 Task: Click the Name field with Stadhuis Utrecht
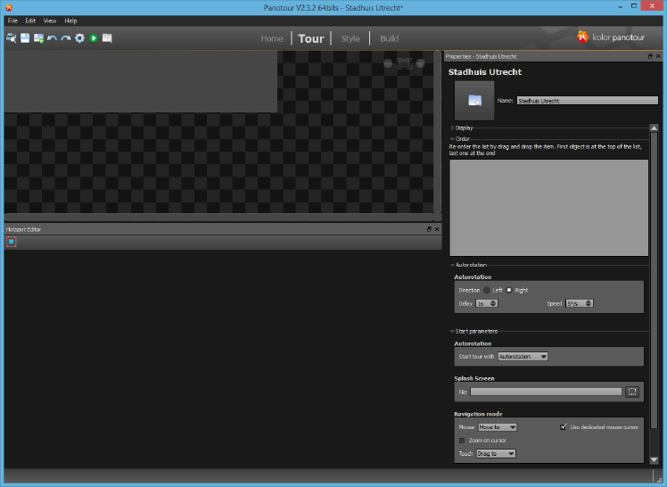(588, 101)
